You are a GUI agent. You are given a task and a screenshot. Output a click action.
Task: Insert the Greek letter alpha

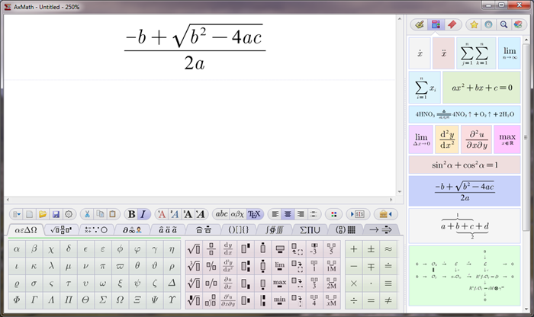[x=17, y=248]
